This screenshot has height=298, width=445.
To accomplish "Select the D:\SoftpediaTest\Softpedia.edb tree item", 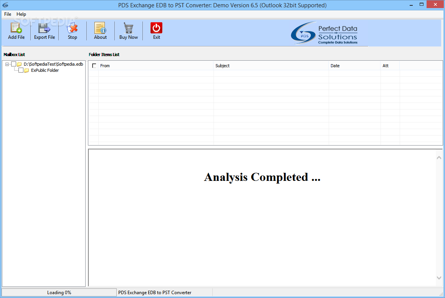I will click(53, 64).
